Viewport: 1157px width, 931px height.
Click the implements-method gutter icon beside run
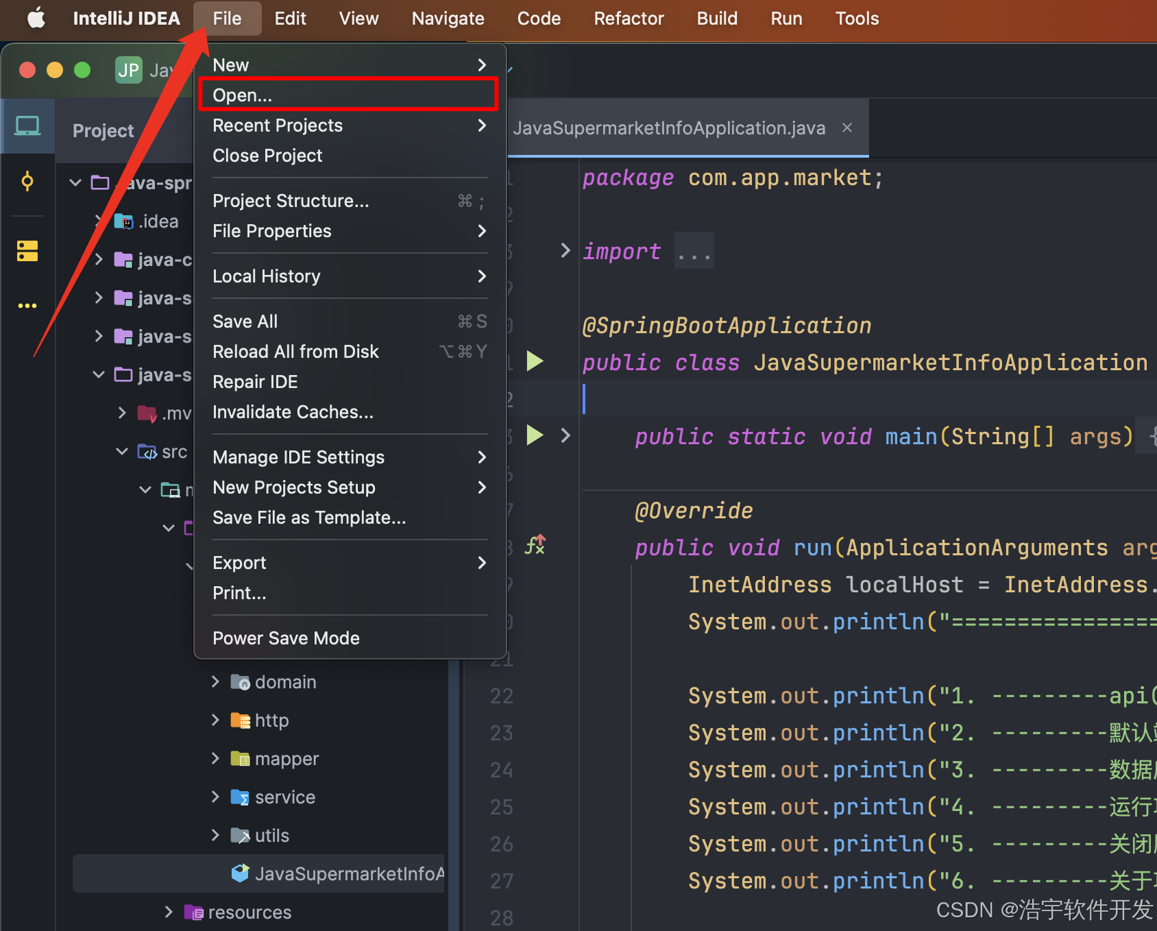point(535,546)
